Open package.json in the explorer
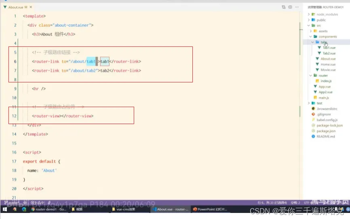Screen dimensions: 350x219 click(x=326, y=131)
